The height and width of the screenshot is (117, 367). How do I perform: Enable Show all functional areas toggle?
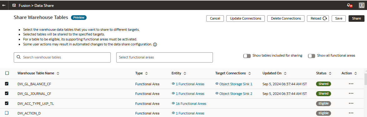tap(312, 56)
